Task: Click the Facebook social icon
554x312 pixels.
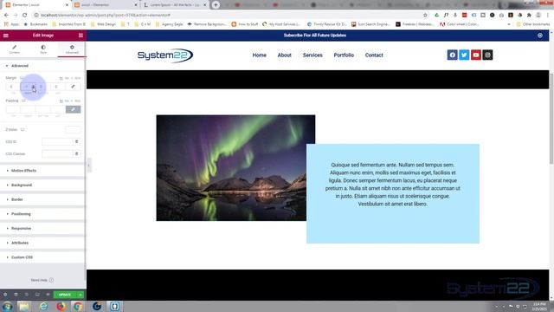Action: (452, 55)
